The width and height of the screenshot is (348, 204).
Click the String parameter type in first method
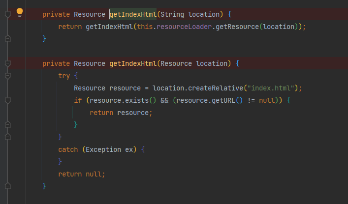click(x=172, y=14)
